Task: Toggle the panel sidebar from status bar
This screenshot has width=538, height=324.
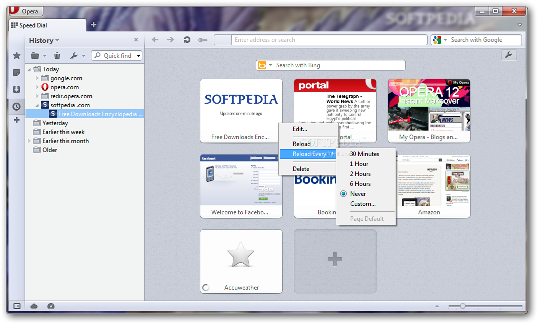Action: (17, 306)
